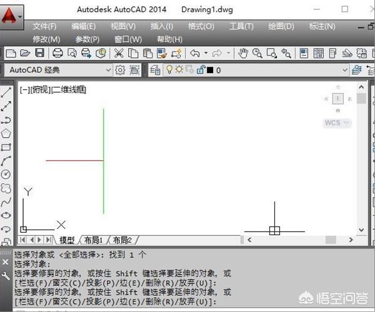The height and width of the screenshot is (312, 375).
Task: Close the command line window X
Action: point(5,262)
